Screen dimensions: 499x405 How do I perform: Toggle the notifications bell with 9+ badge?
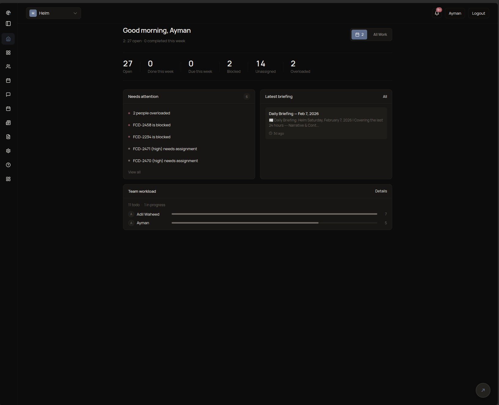(437, 13)
